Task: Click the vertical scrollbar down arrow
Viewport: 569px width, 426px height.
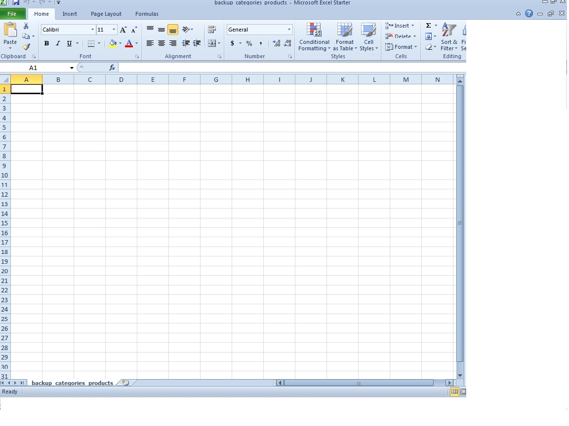Action: 460,376
